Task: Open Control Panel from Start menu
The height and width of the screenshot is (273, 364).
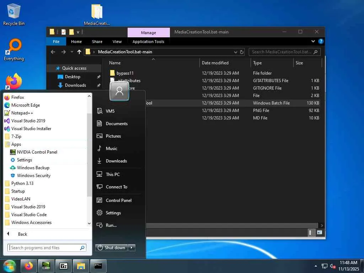Action: (x=118, y=200)
